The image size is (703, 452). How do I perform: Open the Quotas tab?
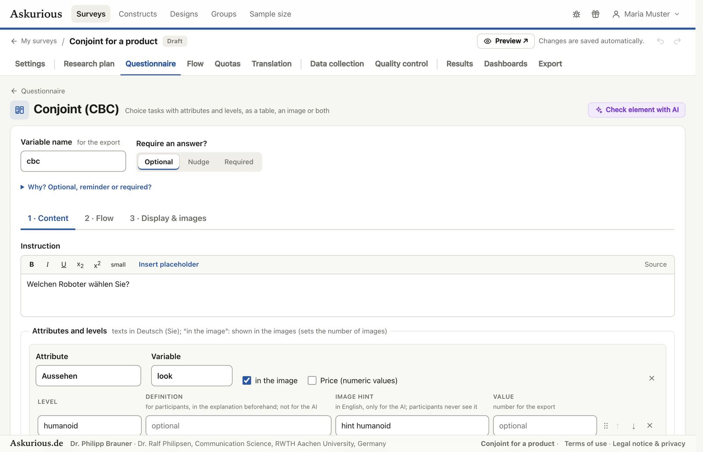pyautogui.click(x=227, y=64)
